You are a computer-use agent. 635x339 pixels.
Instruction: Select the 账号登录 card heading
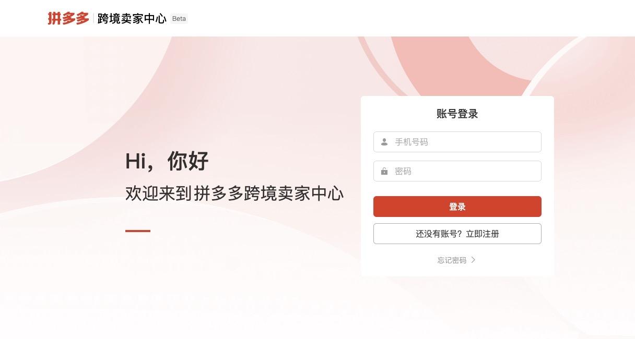(x=457, y=114)
